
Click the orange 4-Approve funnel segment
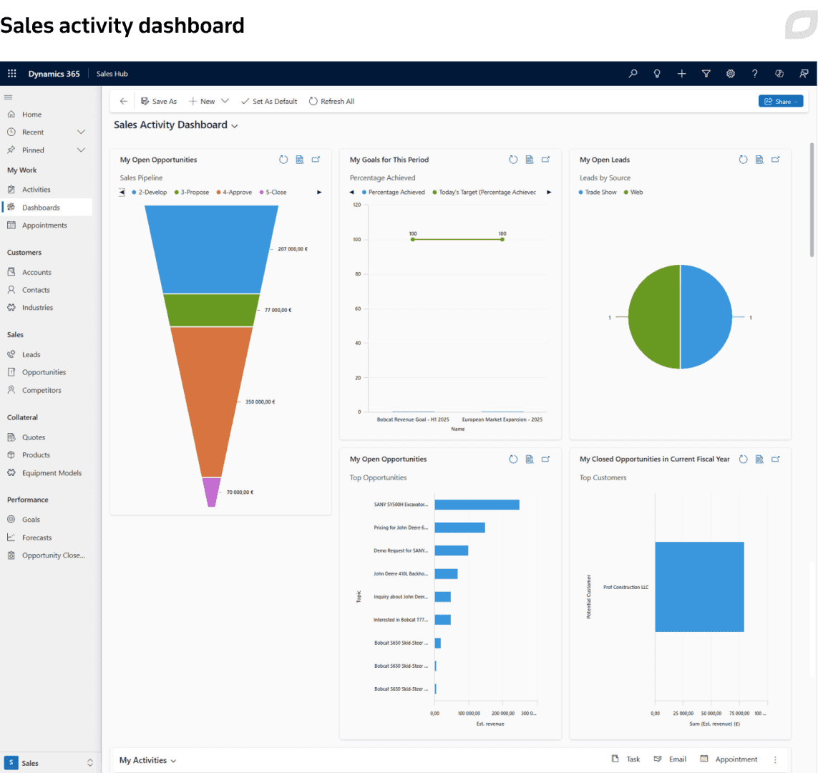pyautogui.click(x=211, y=402)
